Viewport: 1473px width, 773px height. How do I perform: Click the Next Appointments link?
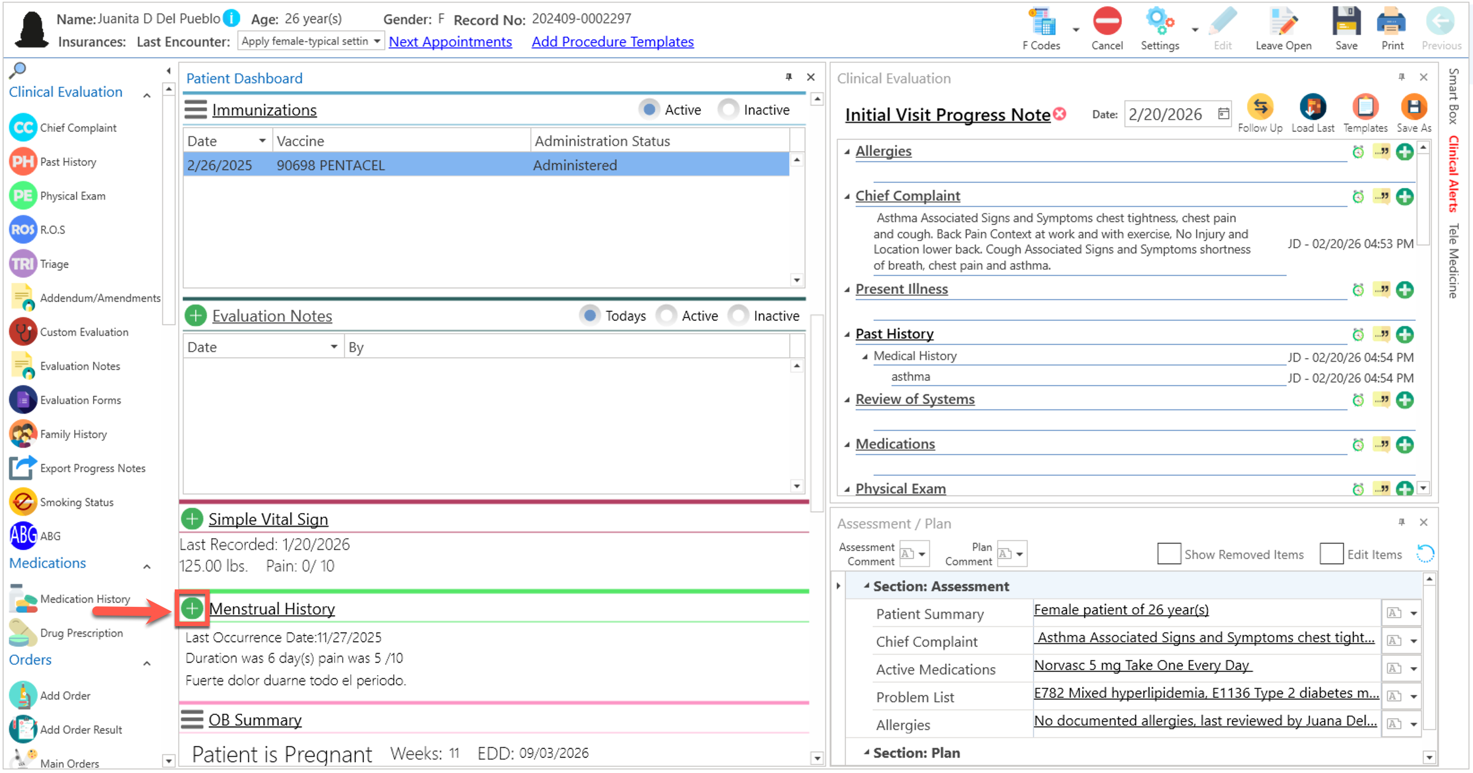[451, 42]
